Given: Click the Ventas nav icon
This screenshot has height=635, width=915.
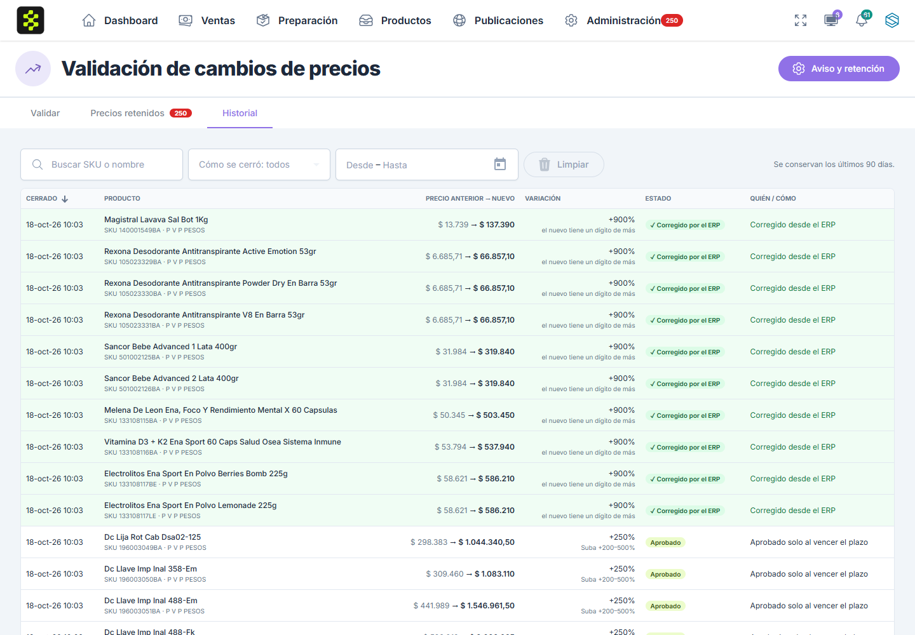Looking at the screenshot, I should point(186,20).
